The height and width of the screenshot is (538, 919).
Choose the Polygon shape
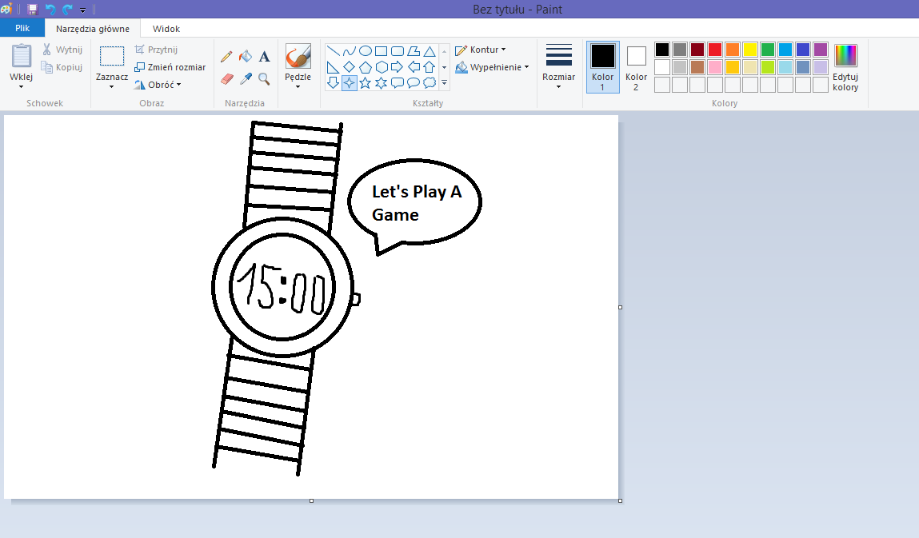(x=414, y=51)
